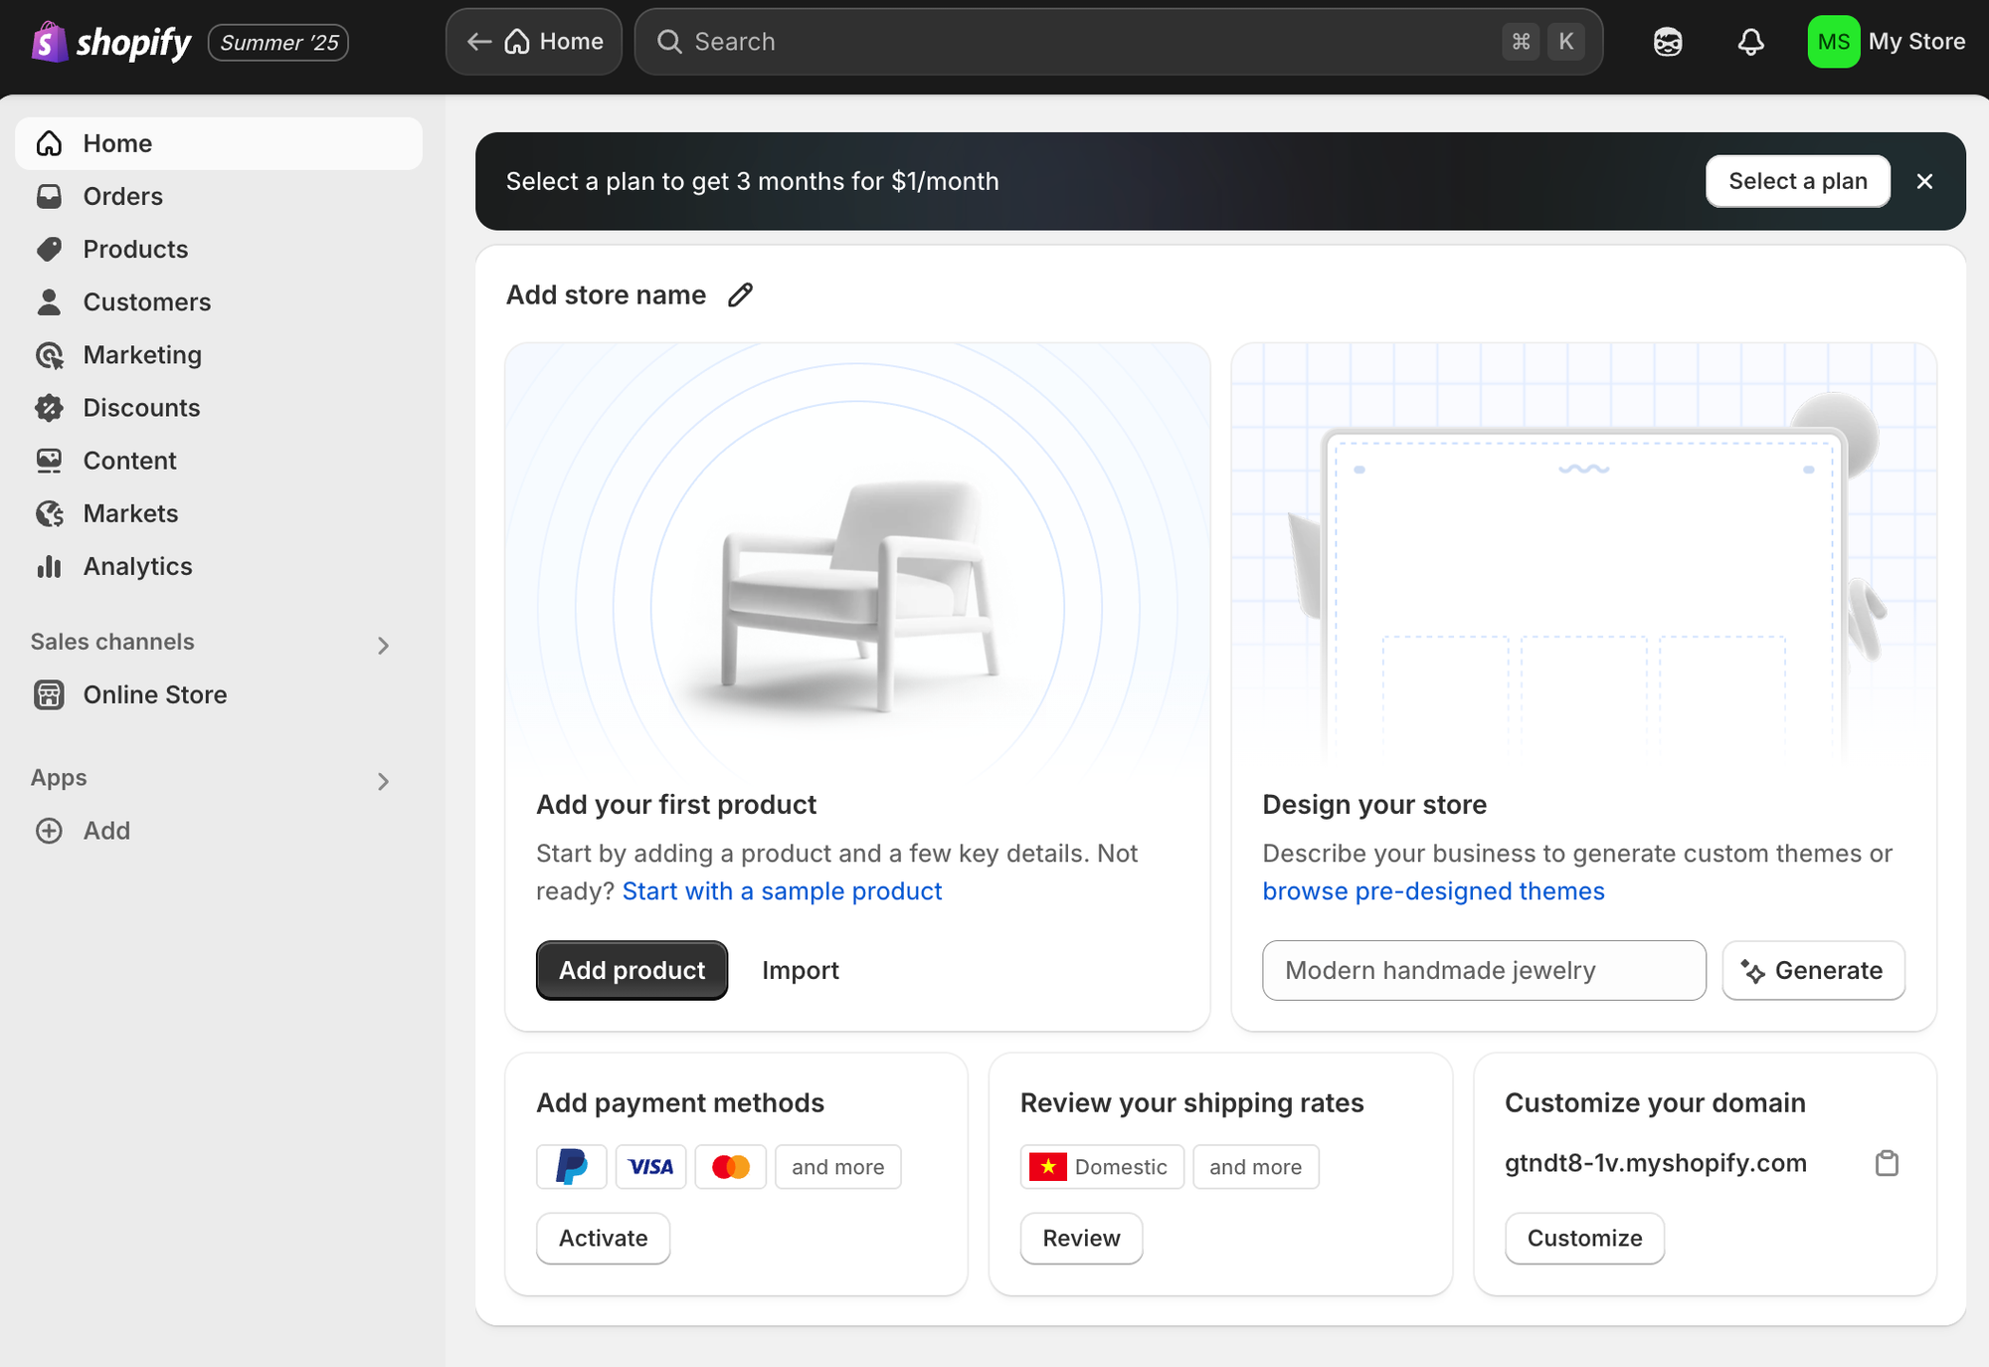The height and width of the screenshot is (1367, 1989).
Task: Click gtndt8-1v.myshopify.com domain text
Action: tap(1656, 1163)
